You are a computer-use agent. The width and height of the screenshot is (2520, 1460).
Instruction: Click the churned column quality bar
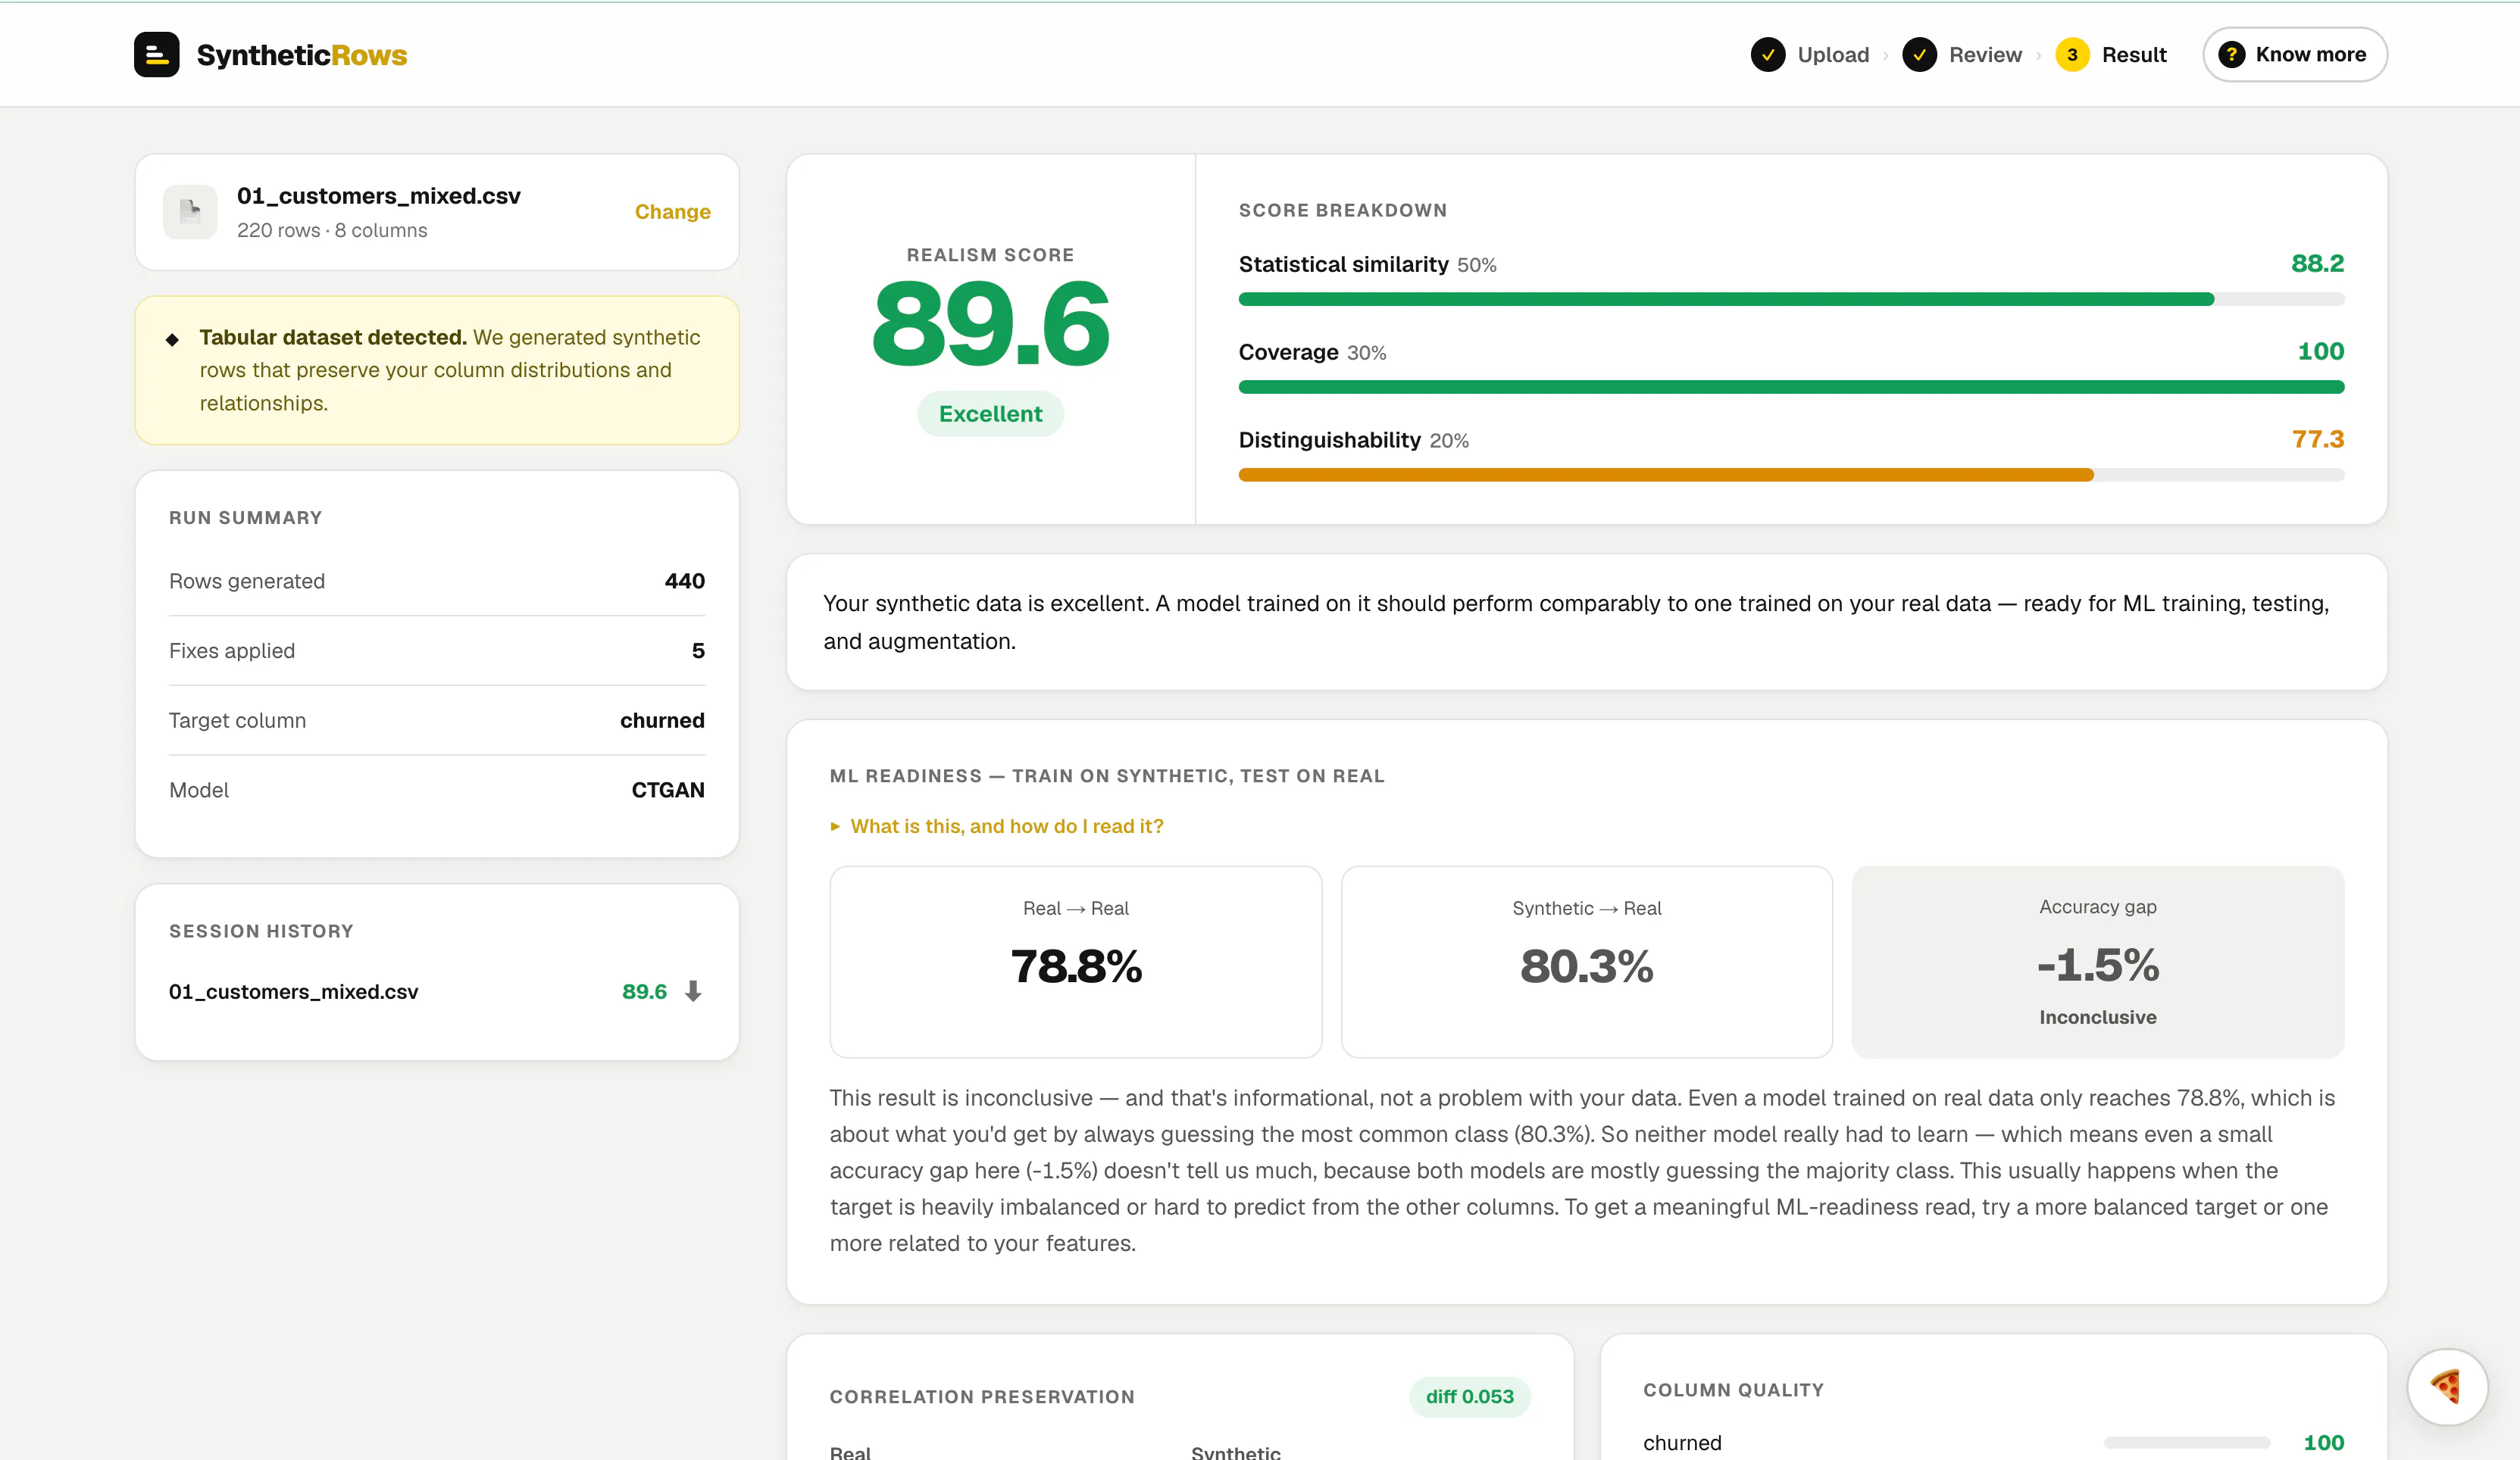pyautogui.click(x=2186, y=1442)
